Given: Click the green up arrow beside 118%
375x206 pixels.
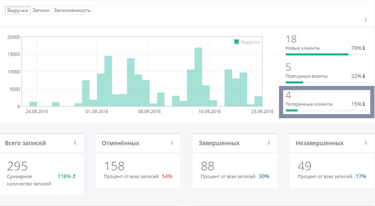Looking at the screenshot, I should point(74,176).
